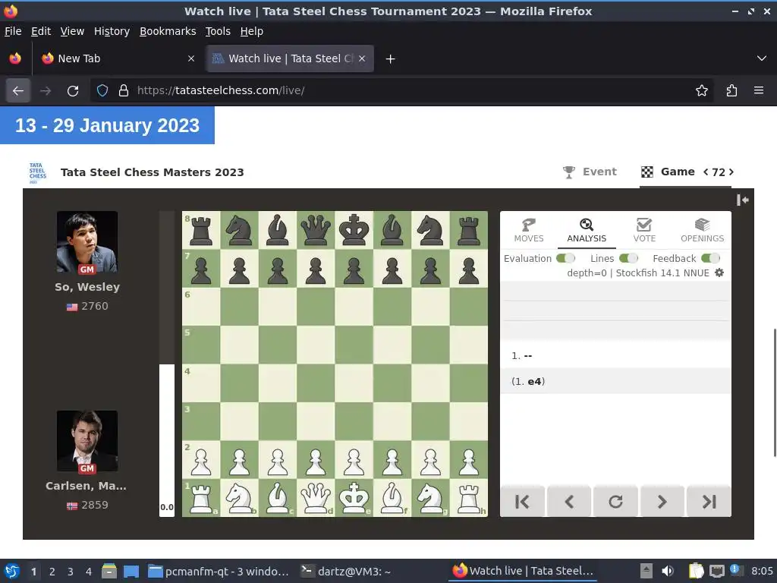Open the View menu
Screen dimensions: 777x583
pos(72,31)
